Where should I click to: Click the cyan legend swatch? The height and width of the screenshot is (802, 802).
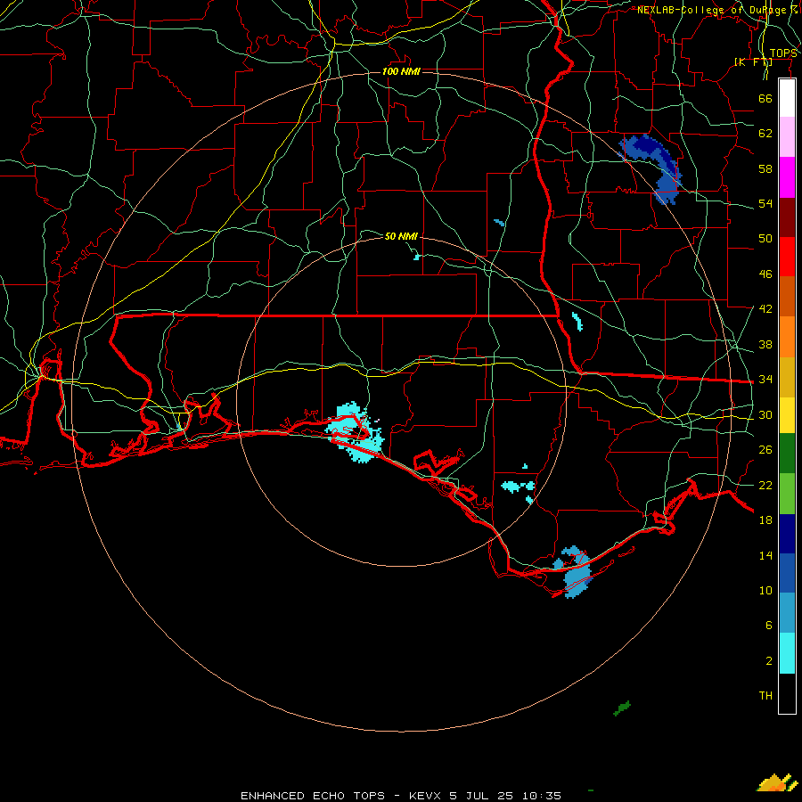click(787, 653)
